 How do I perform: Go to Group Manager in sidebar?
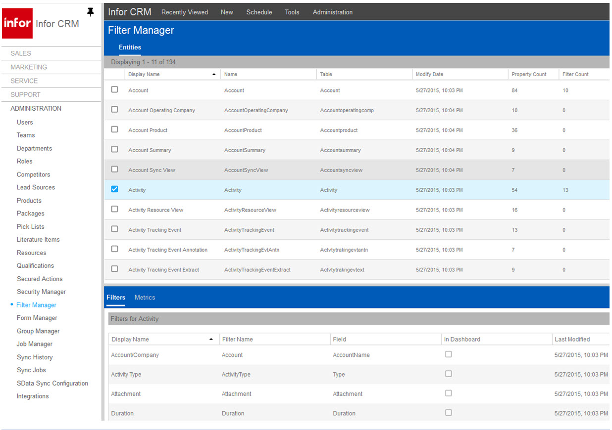tap(38, 331)
